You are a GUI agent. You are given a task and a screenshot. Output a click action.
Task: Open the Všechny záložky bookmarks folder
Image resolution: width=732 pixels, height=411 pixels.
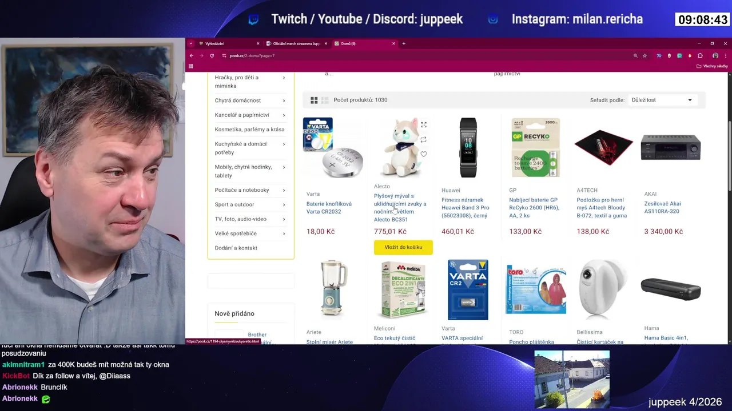pyautogui.click(x=712, y=66)
